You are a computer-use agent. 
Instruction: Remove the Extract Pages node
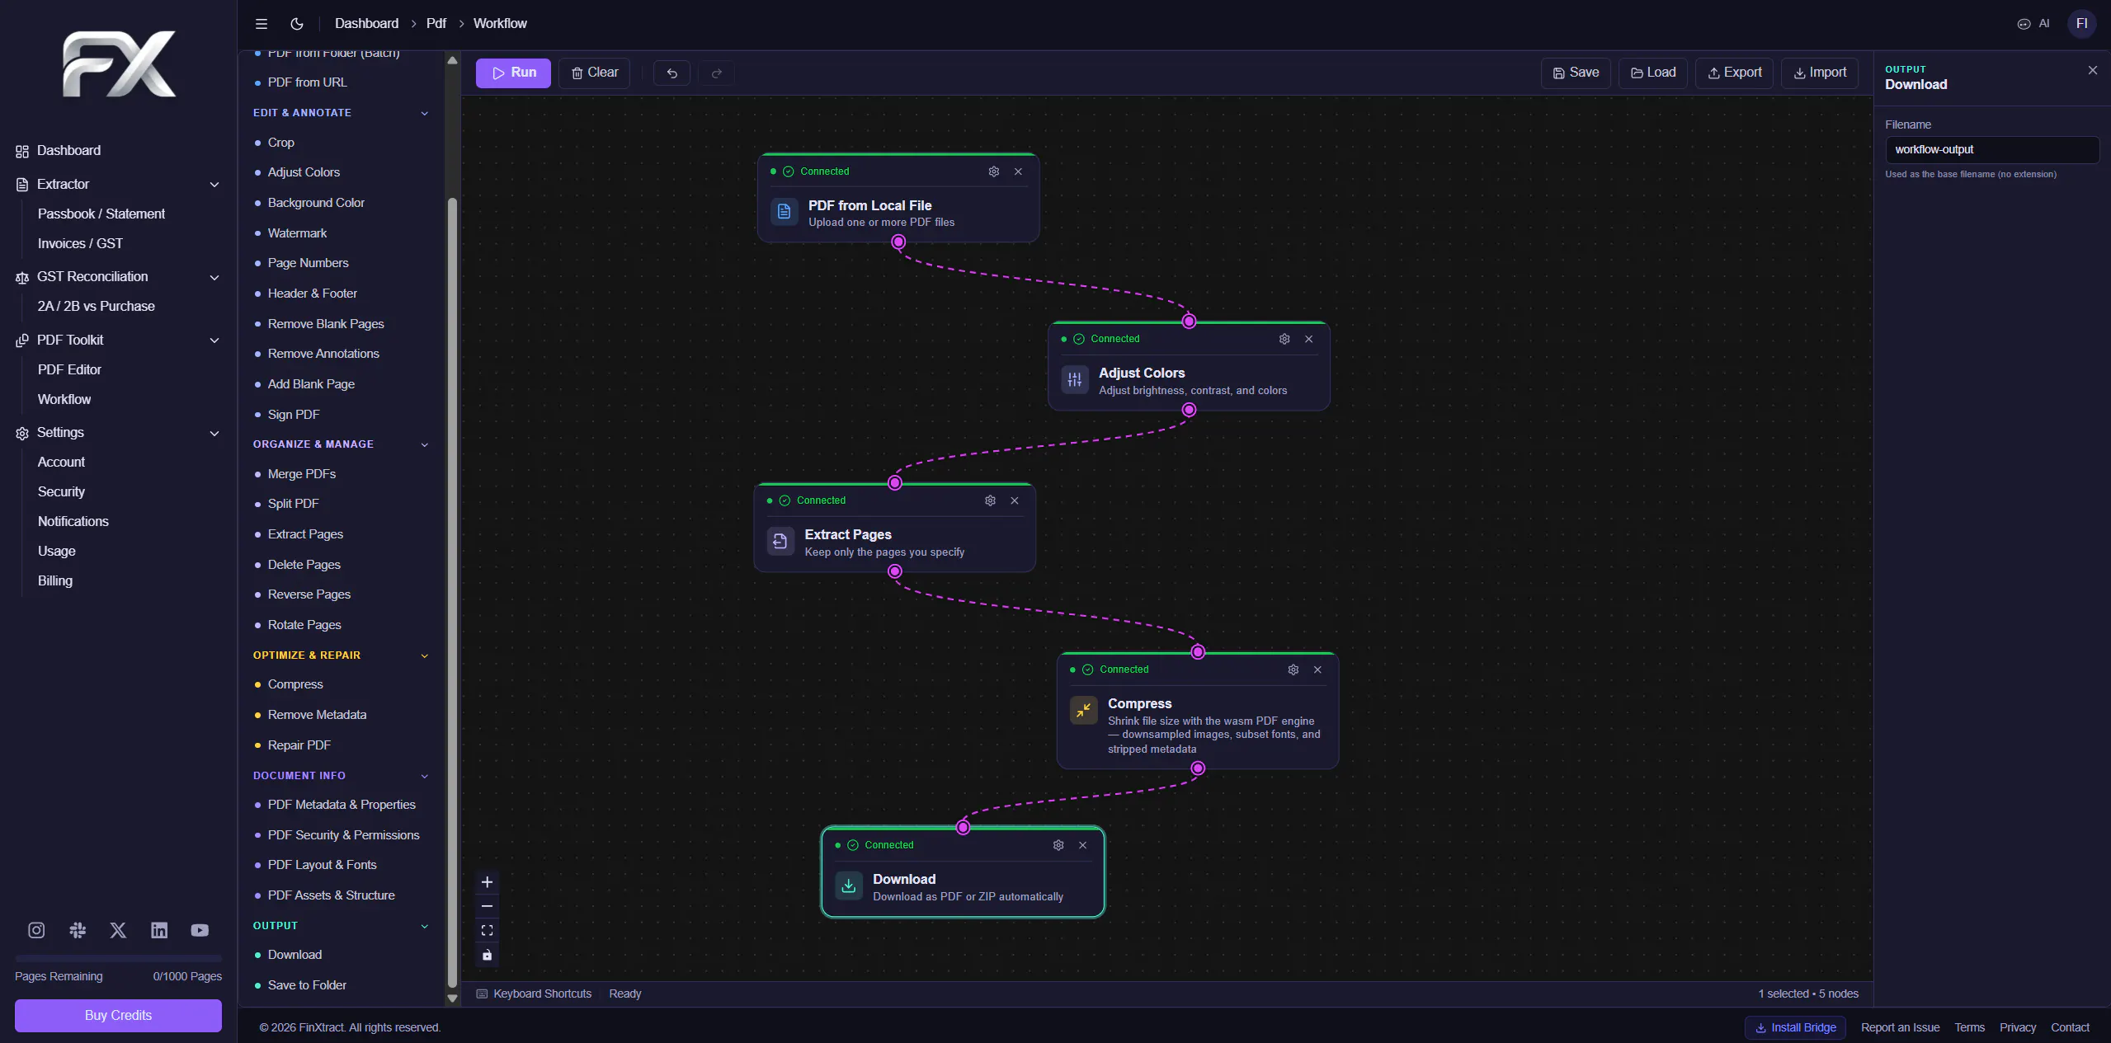tap(1015, 500)
